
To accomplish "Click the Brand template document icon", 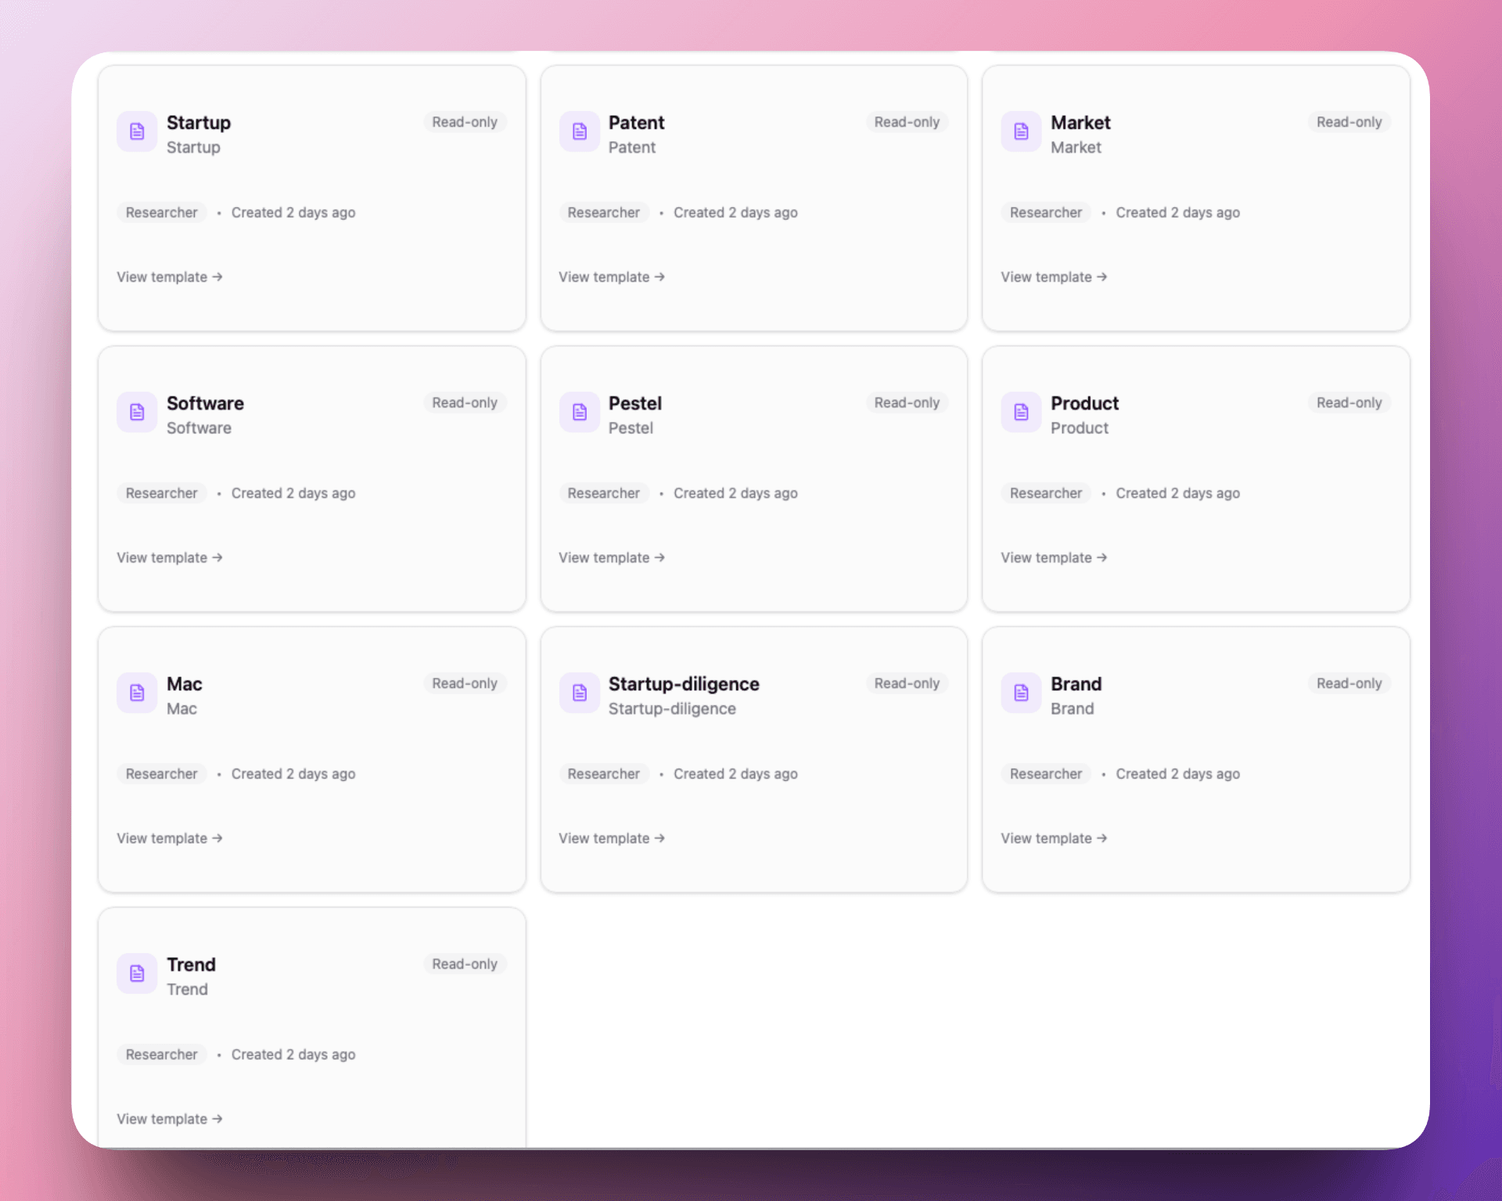I will pyautogui.click(x=1021, y=693).
